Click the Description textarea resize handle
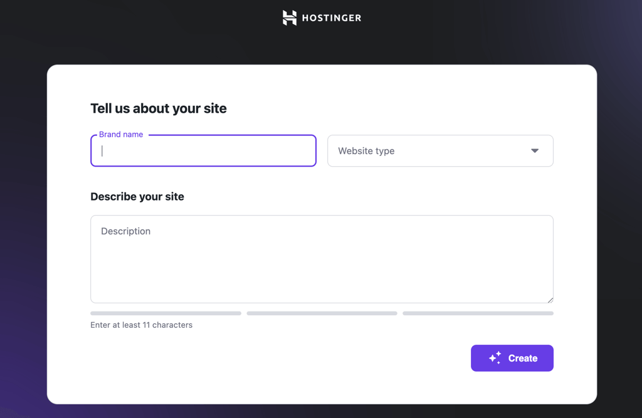 [x=550, y=300]
